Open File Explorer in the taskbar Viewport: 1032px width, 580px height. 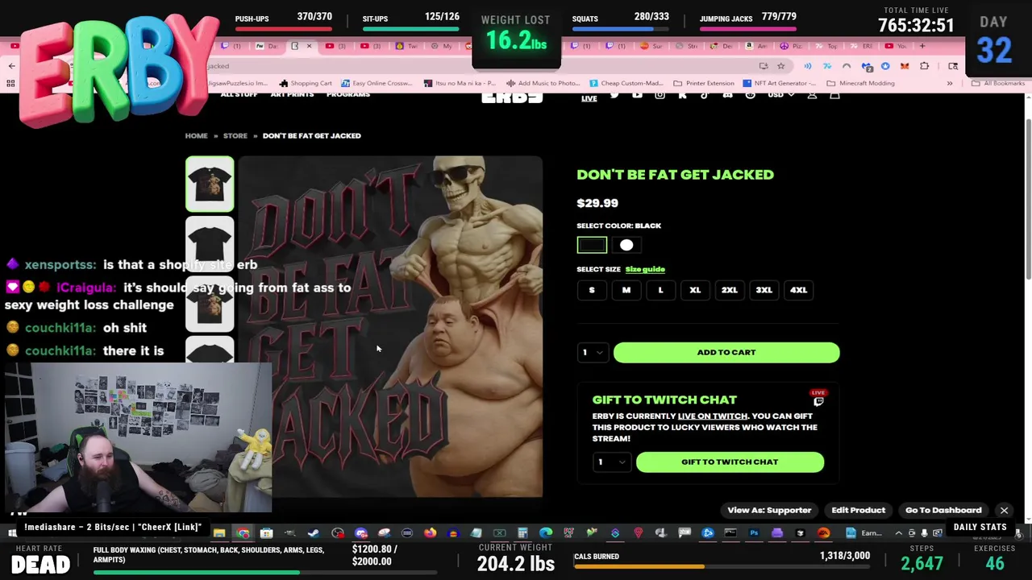click(218, 532)
